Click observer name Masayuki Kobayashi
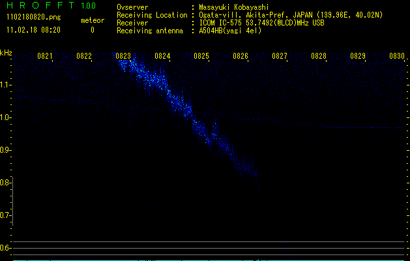The image size is (410, 261). pos(233,7)
